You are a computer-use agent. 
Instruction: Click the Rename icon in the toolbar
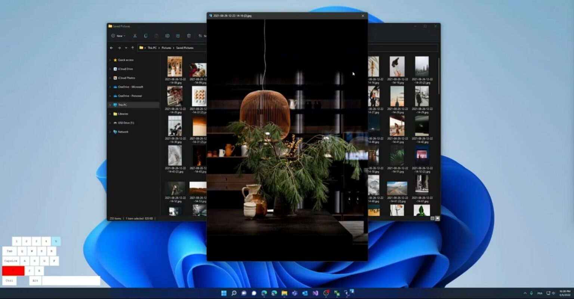click(167, 36)
